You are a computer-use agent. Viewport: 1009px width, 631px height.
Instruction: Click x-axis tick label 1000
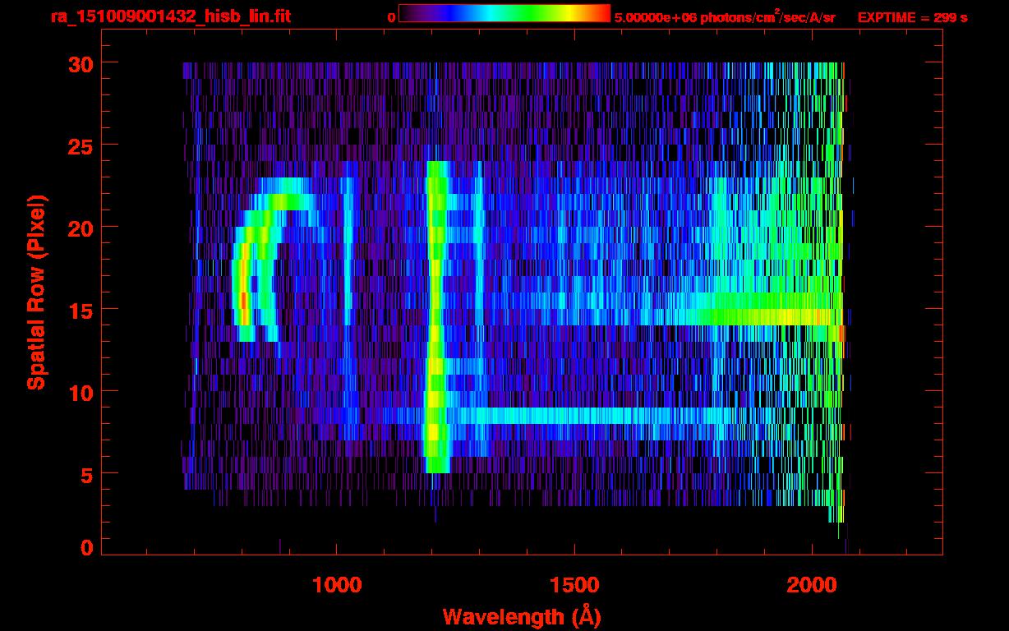(x=337, y=585)
